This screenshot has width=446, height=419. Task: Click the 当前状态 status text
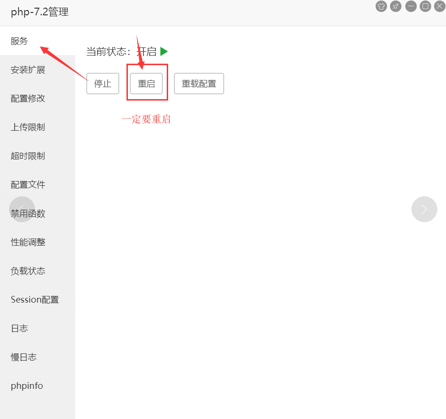(x=108, y=51)
